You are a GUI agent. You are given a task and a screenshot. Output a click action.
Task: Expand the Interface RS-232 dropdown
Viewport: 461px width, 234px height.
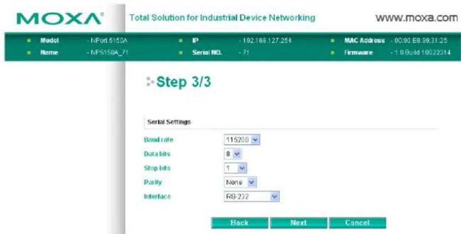click(252, 196)
